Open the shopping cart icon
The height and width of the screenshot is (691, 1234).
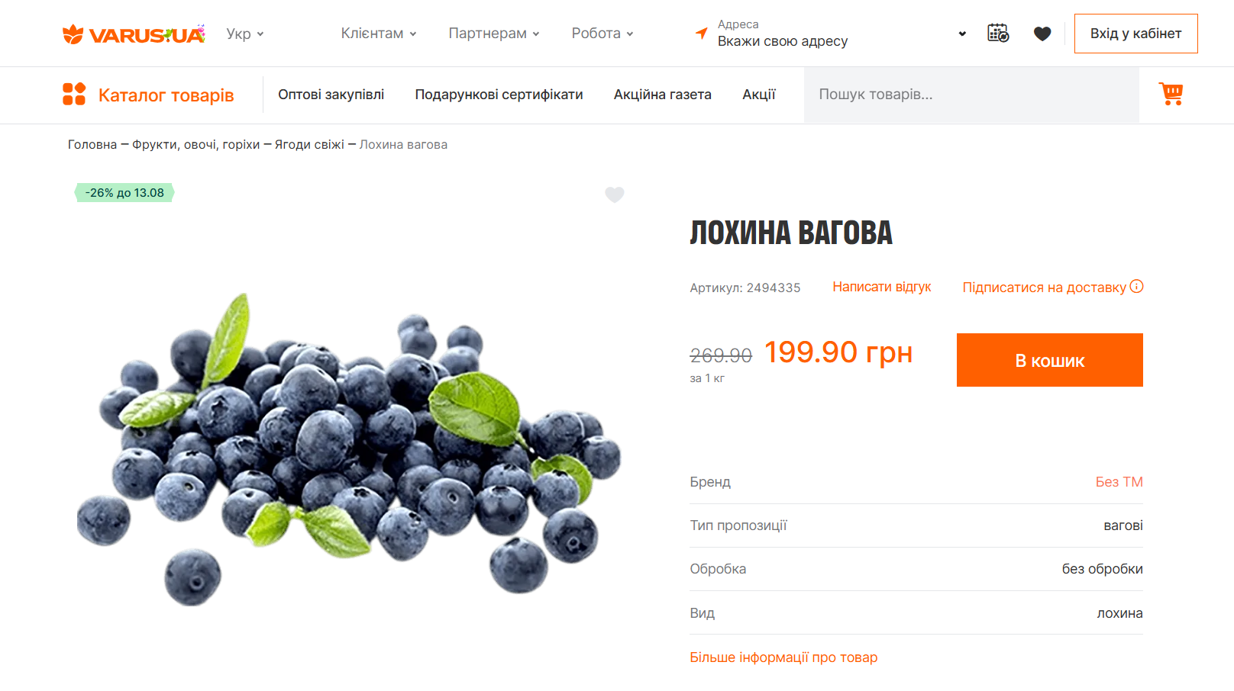(1171, 94)
